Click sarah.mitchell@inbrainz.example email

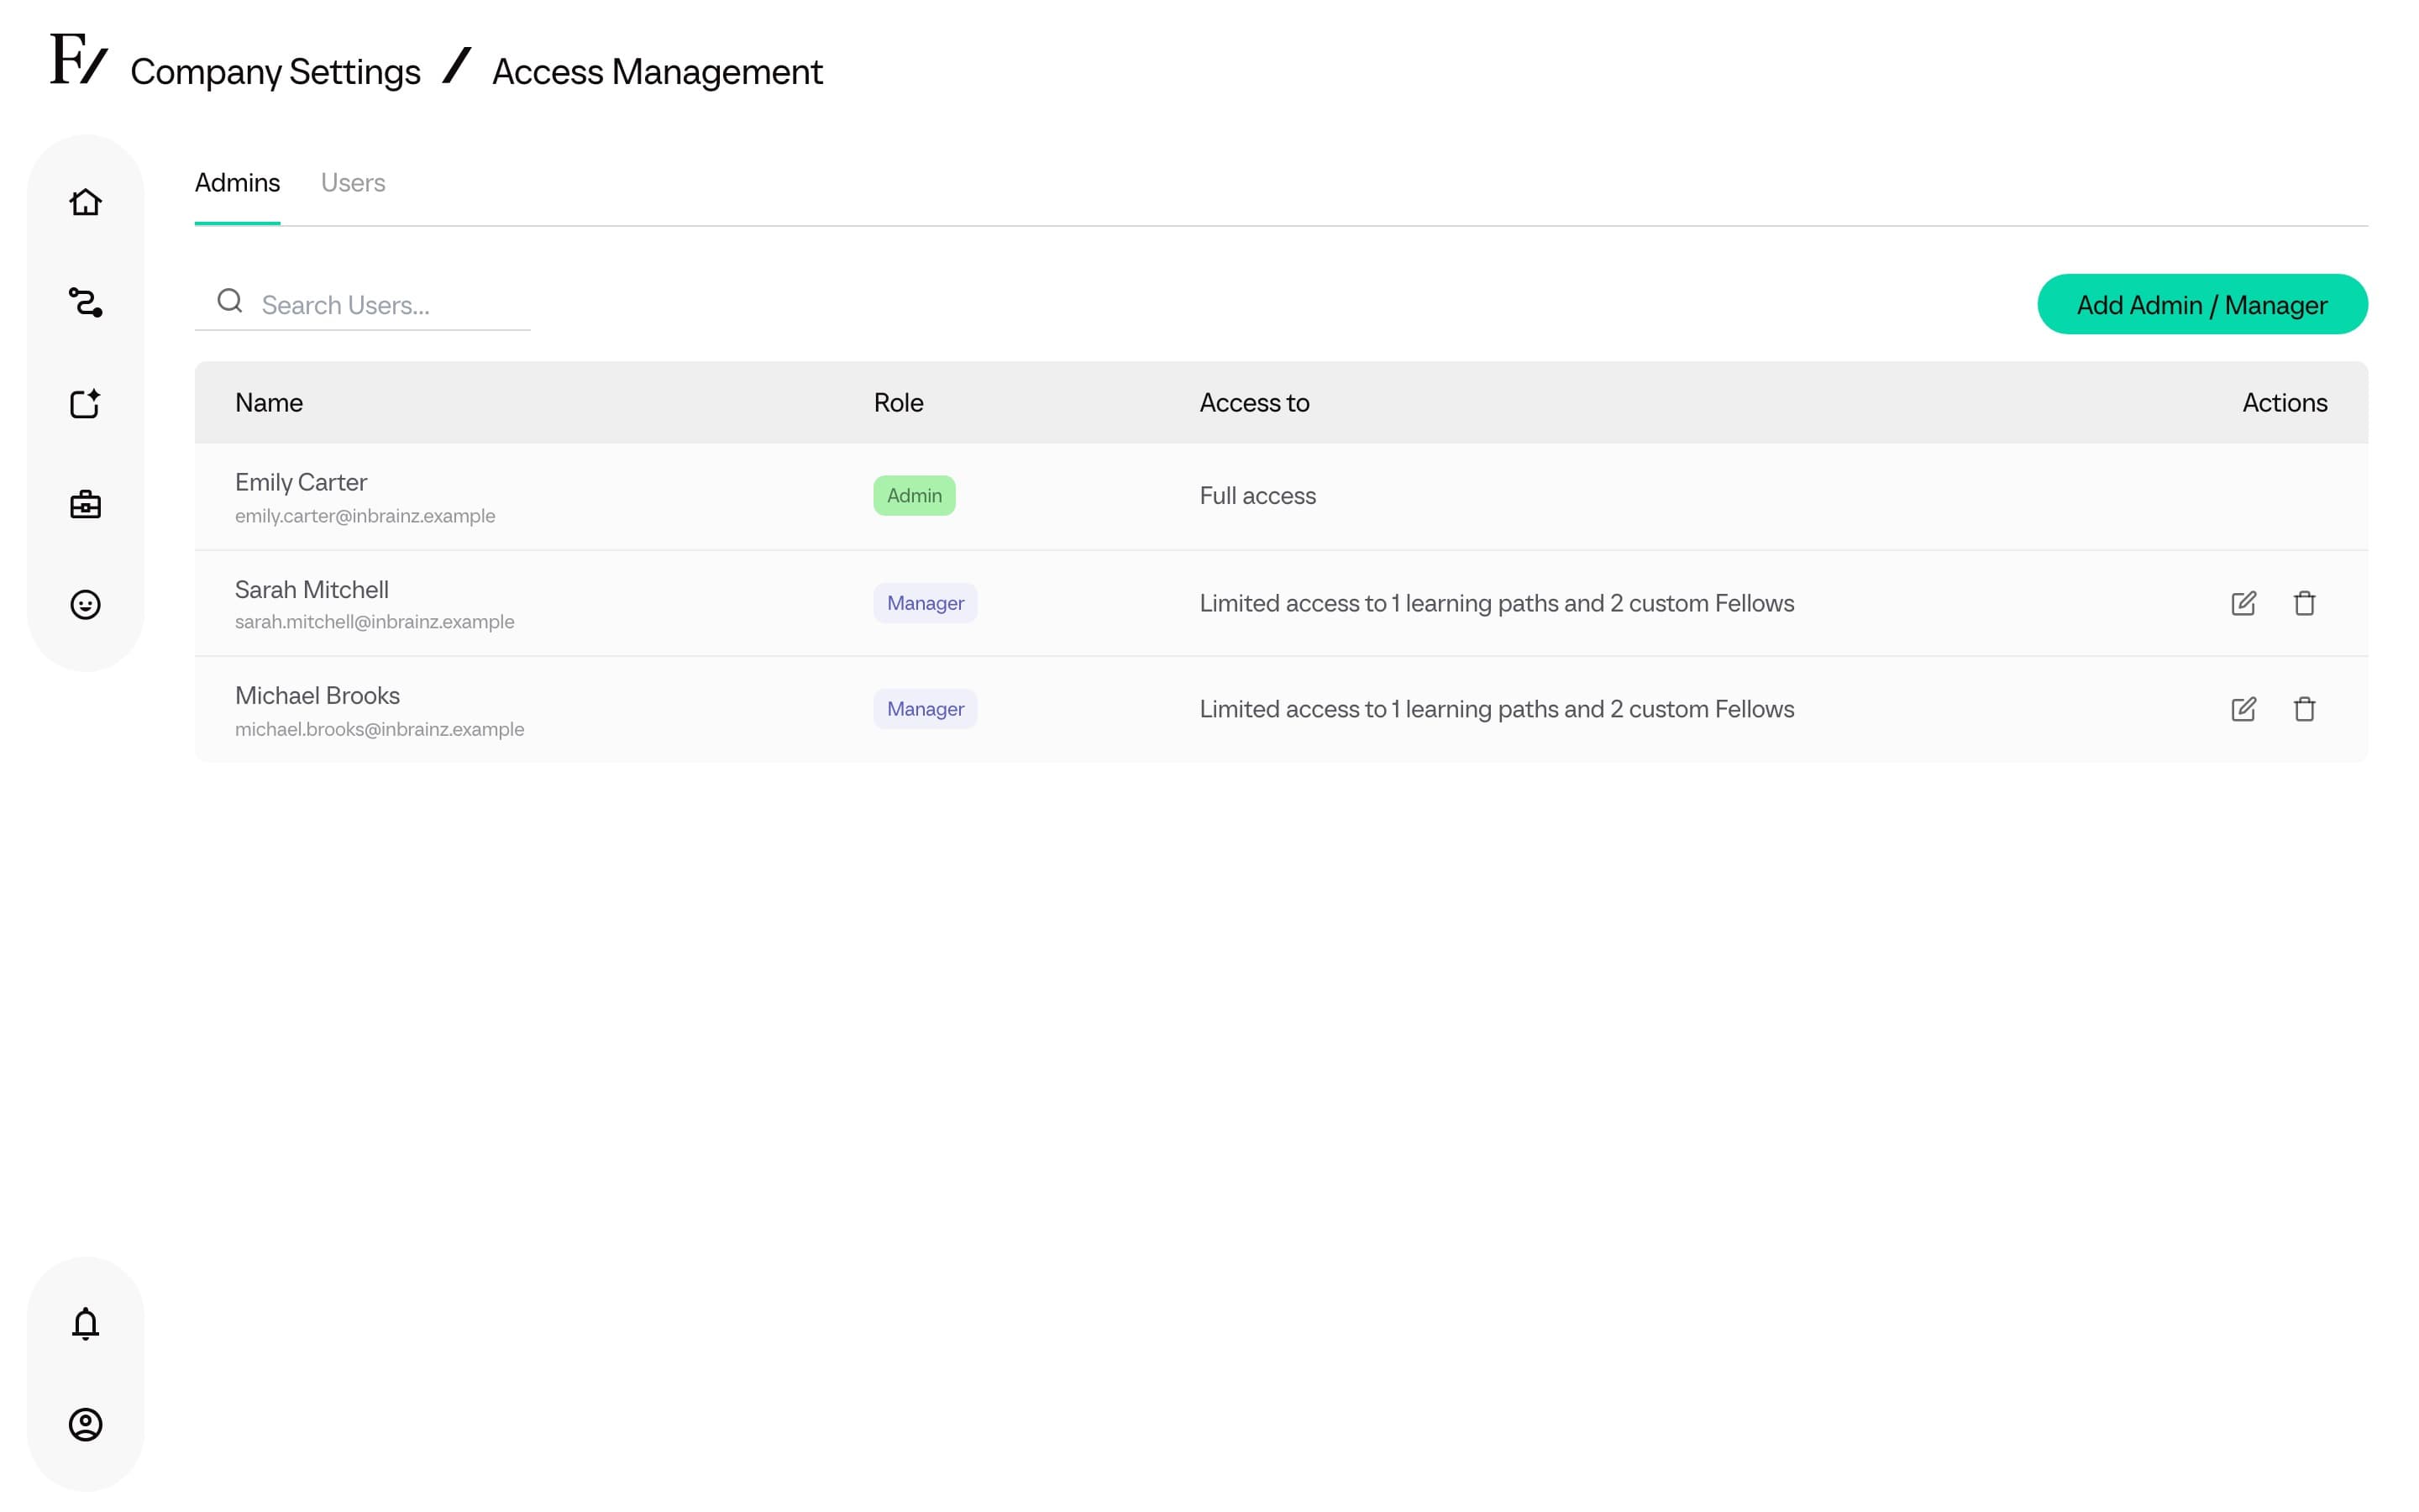pos(375,622)
